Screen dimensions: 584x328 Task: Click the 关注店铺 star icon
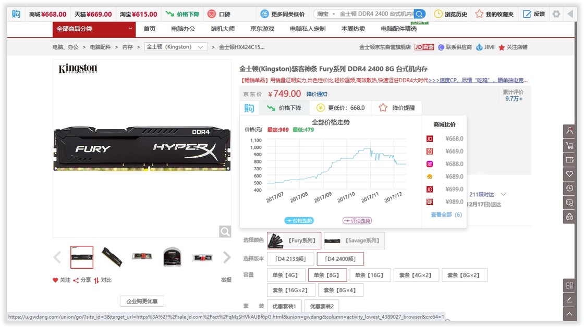tap(502, 47)
